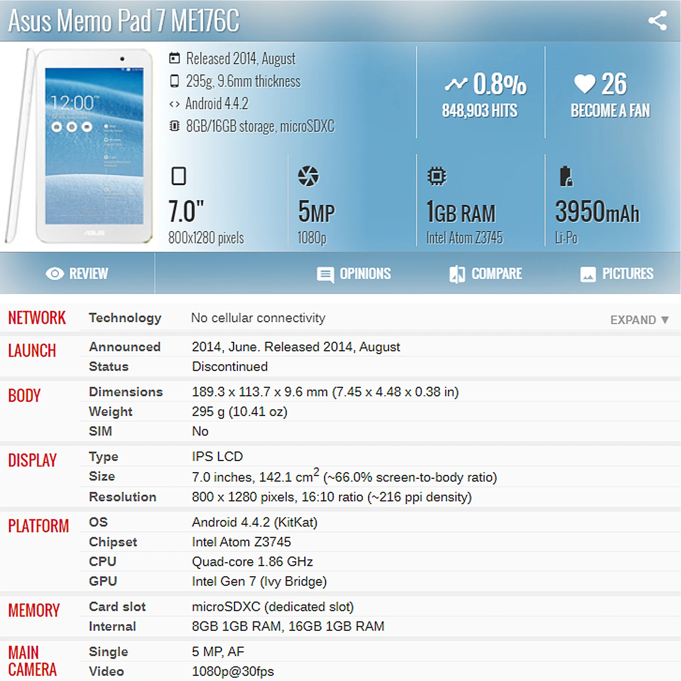Click the MAIN CAMERA section heading
681x681 pixels.
33,661
